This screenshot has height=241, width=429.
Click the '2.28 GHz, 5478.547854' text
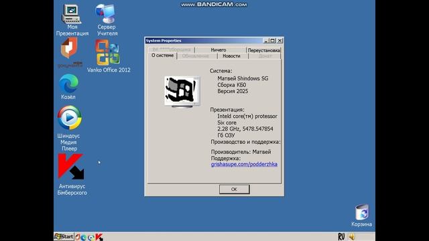(x=245, y=129)
